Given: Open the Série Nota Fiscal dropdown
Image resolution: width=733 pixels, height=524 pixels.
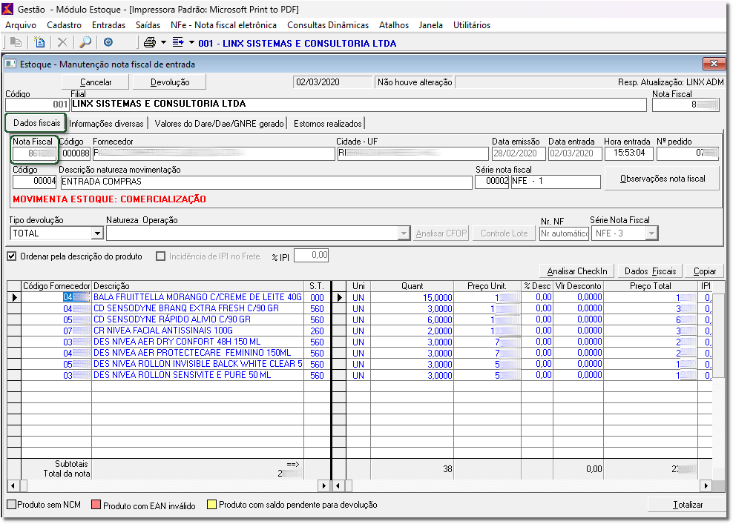Looking at the screenshot, I should click(651, 233).
